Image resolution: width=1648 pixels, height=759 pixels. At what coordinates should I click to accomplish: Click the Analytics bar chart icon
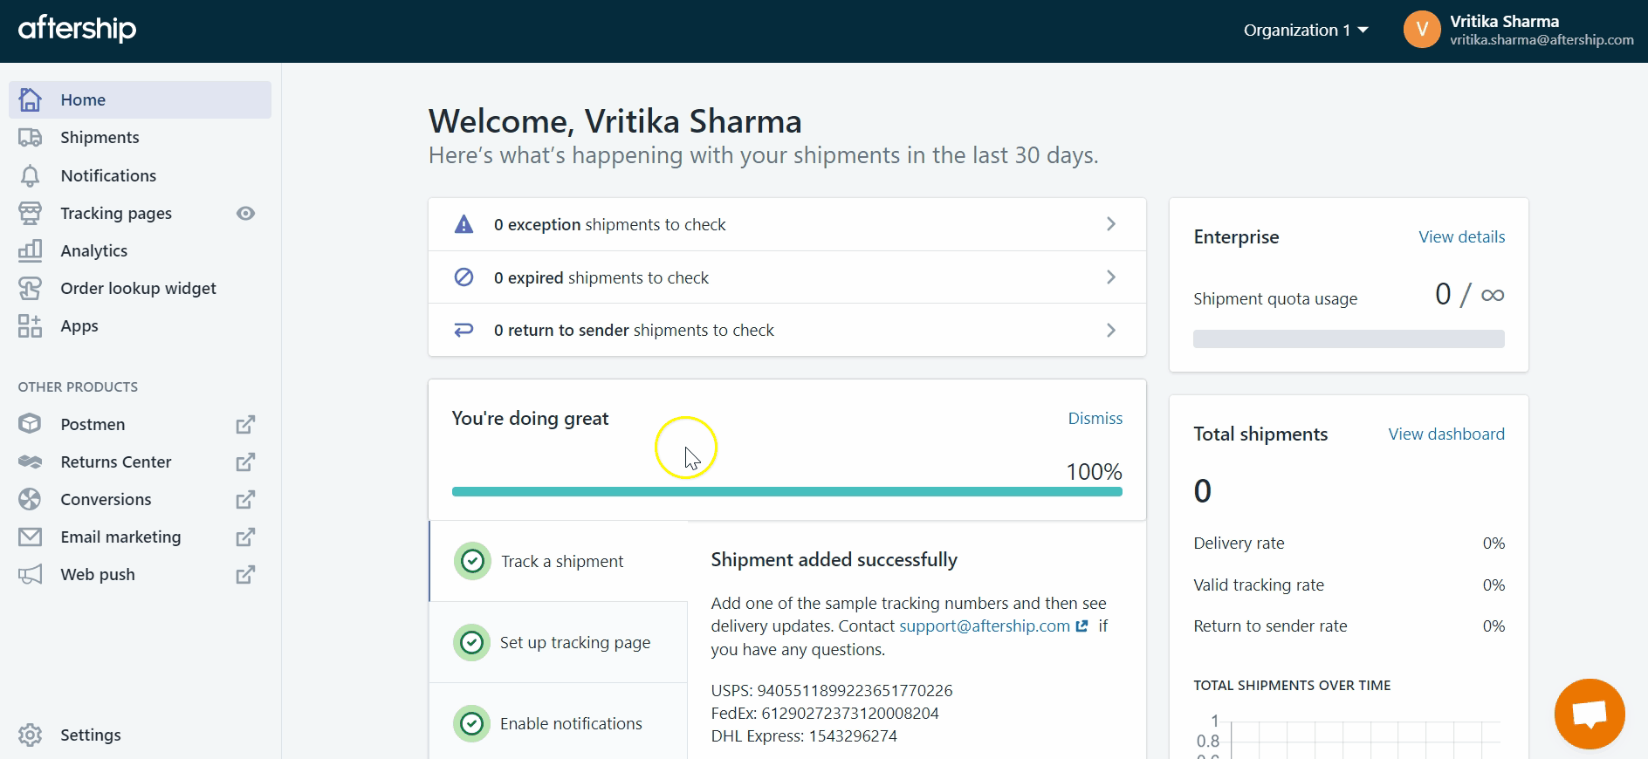[x=30, y=251]
